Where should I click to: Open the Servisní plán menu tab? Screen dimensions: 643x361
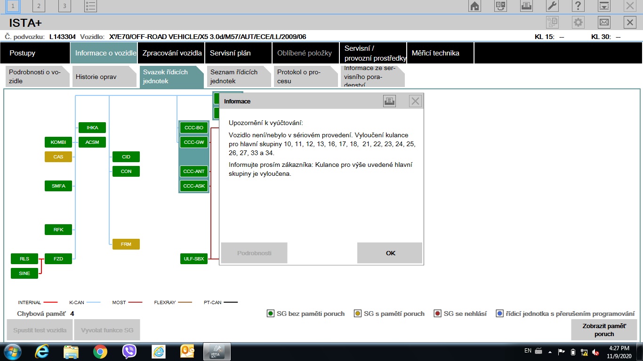(230, 53)
